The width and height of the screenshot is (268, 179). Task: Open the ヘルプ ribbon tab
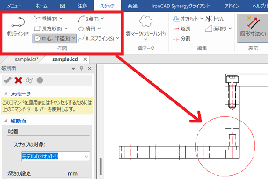260,6
